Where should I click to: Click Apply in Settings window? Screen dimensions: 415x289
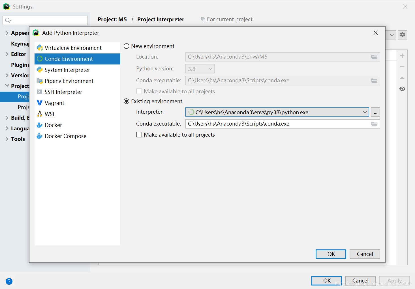[x=394, y=281]
